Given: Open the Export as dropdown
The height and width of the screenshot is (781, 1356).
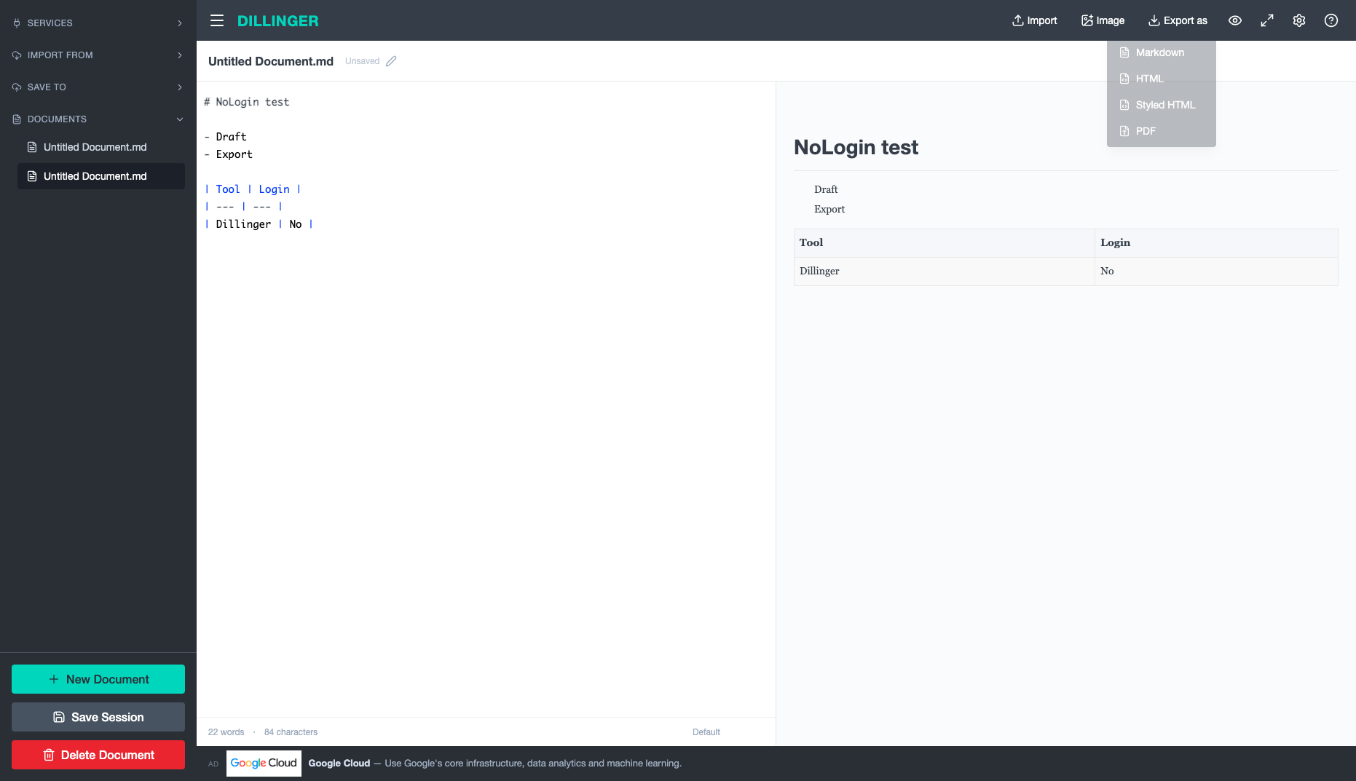Looking at the screenshot, I should (x=1178, y=20).
